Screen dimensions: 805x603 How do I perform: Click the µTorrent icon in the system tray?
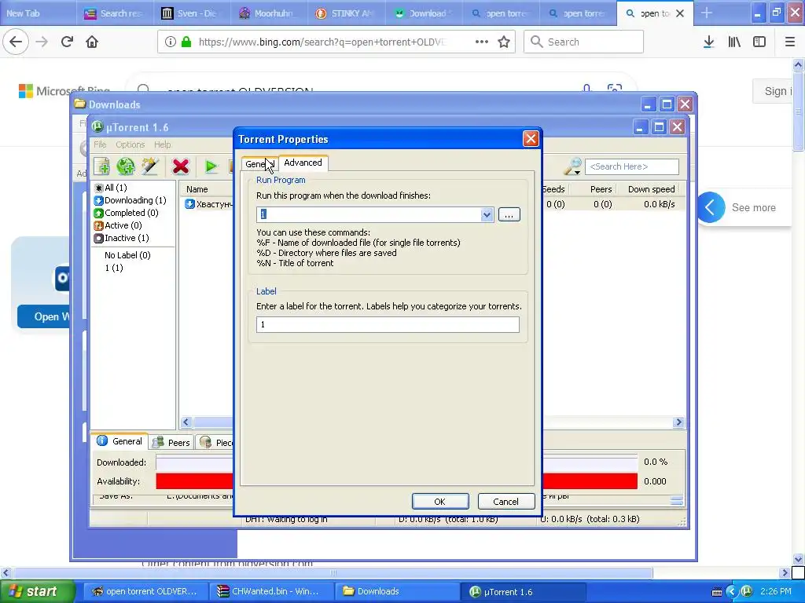pos(747,591)
